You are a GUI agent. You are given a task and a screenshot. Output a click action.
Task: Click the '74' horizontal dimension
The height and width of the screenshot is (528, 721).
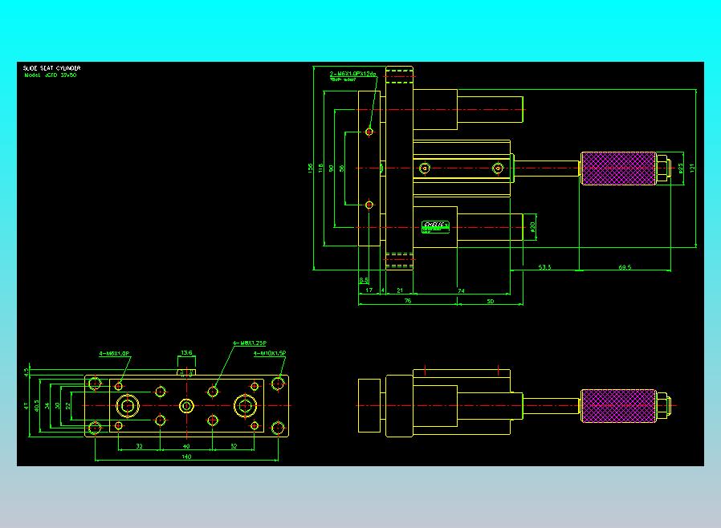(461, 291)
